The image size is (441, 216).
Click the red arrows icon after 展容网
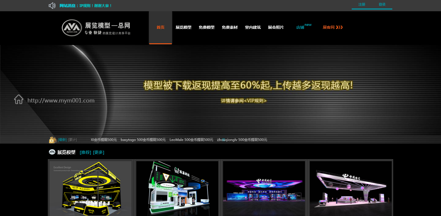click(340, 27)
